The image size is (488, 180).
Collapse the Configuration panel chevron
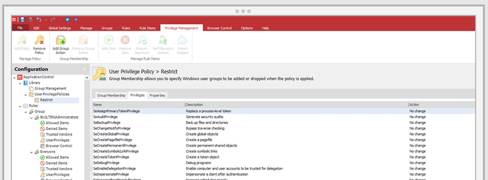[x=85, y=69]
